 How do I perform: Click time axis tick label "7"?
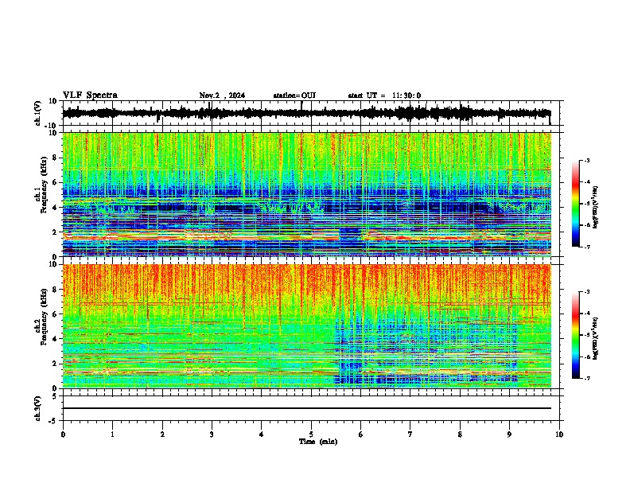(x=410, y=434)
